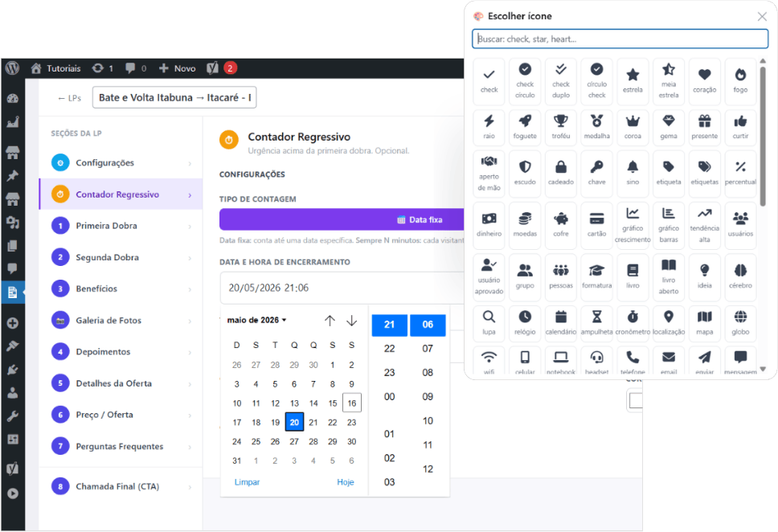Click the Limpar link in calendar
This screenshot has height=532, width=778.
(247, 482)
